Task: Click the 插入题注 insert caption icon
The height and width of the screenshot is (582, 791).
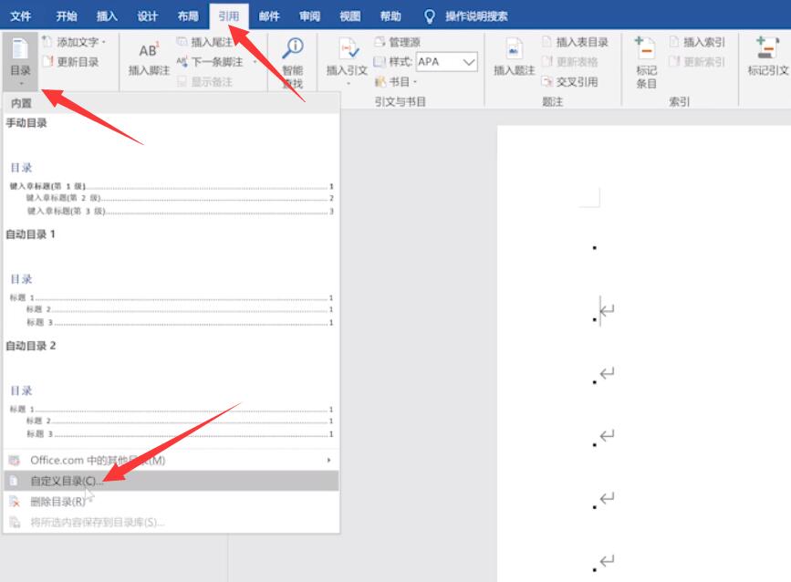Action: [x=514, y=49]
